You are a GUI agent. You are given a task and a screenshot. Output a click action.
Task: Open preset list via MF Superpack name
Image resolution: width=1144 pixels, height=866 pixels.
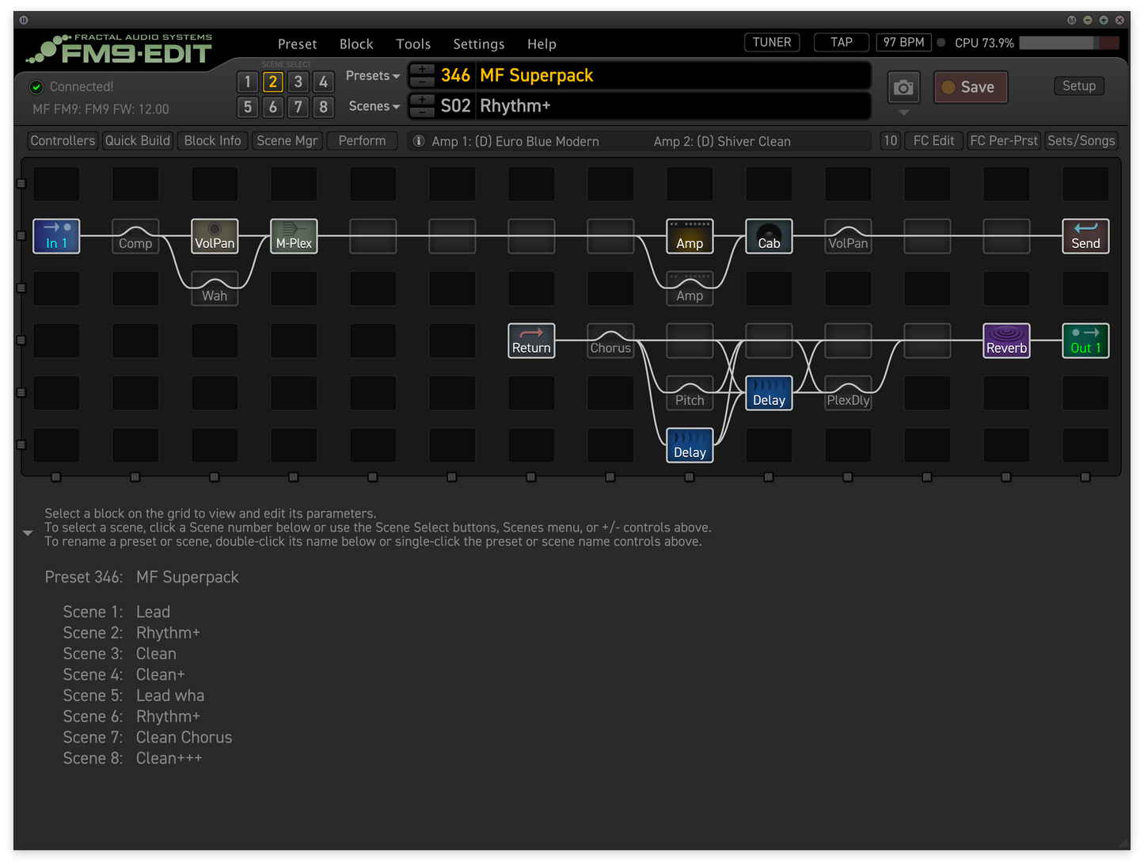point(674,75)
